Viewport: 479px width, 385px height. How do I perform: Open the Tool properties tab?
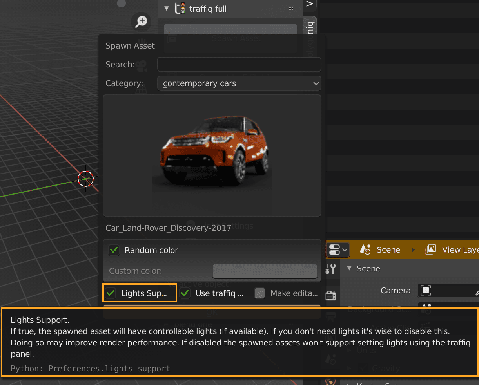click(x=331, y=269)
